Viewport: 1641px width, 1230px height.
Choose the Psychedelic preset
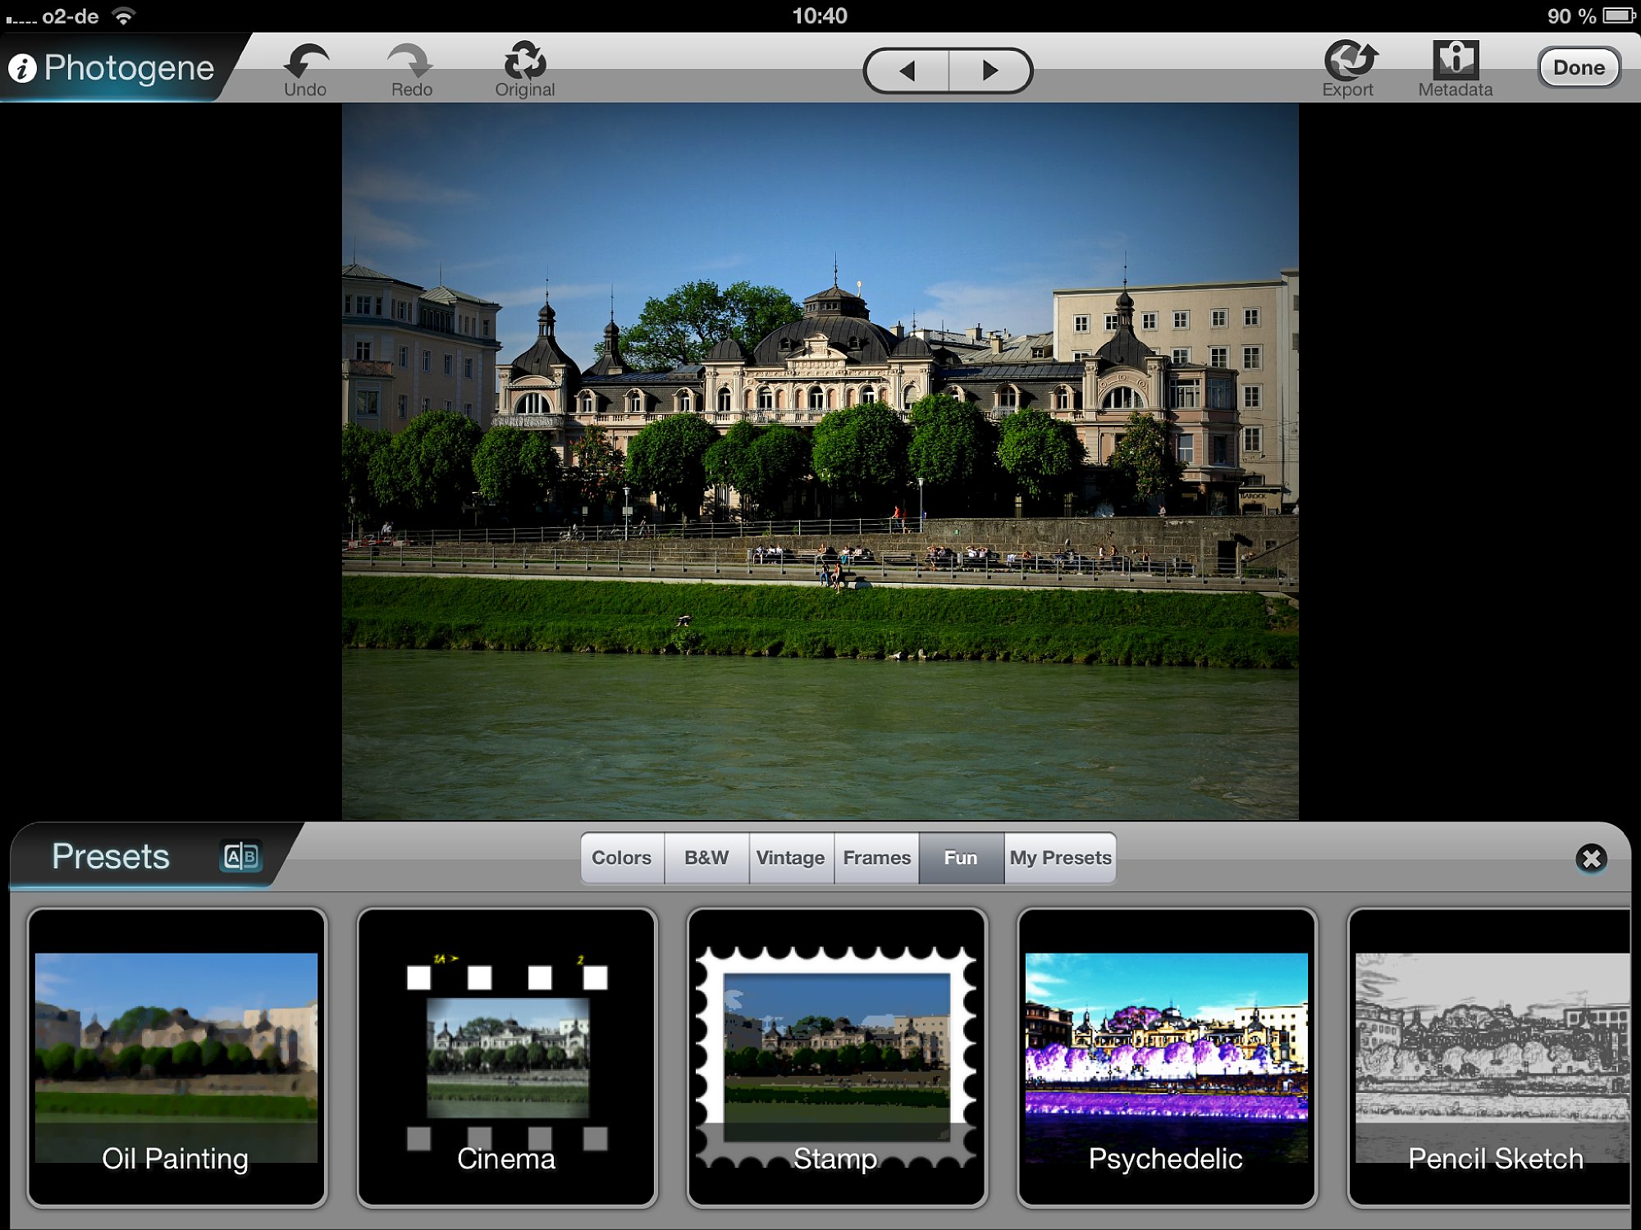tap(1166, 1057)
